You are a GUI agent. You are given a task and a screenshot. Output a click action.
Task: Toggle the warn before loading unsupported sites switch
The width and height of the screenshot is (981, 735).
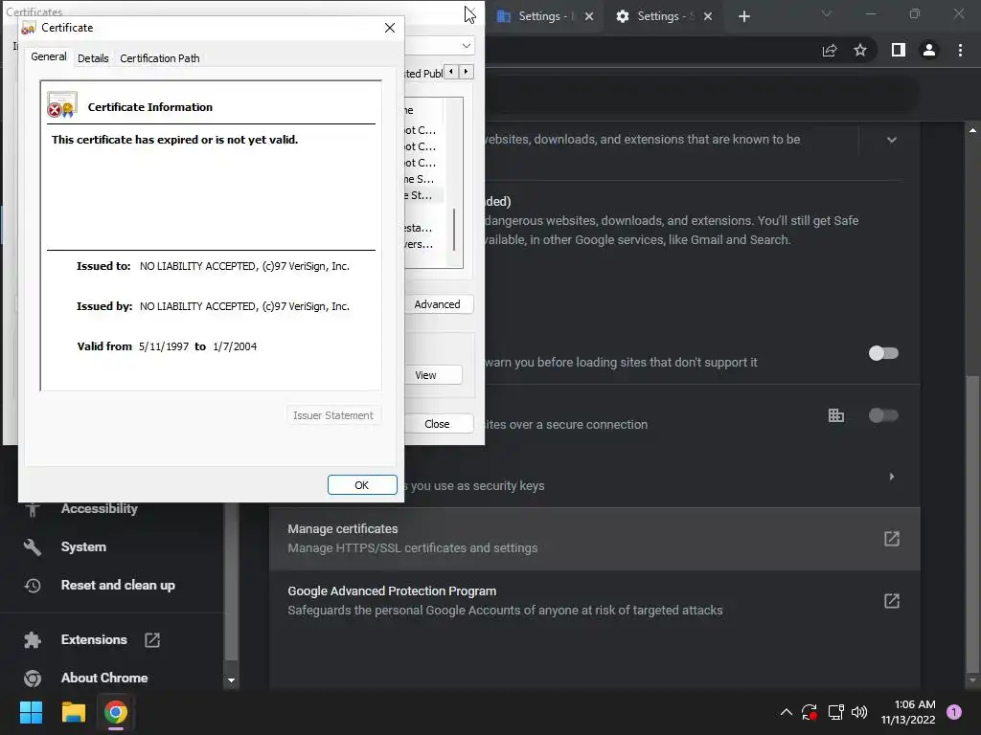(883, 353)
